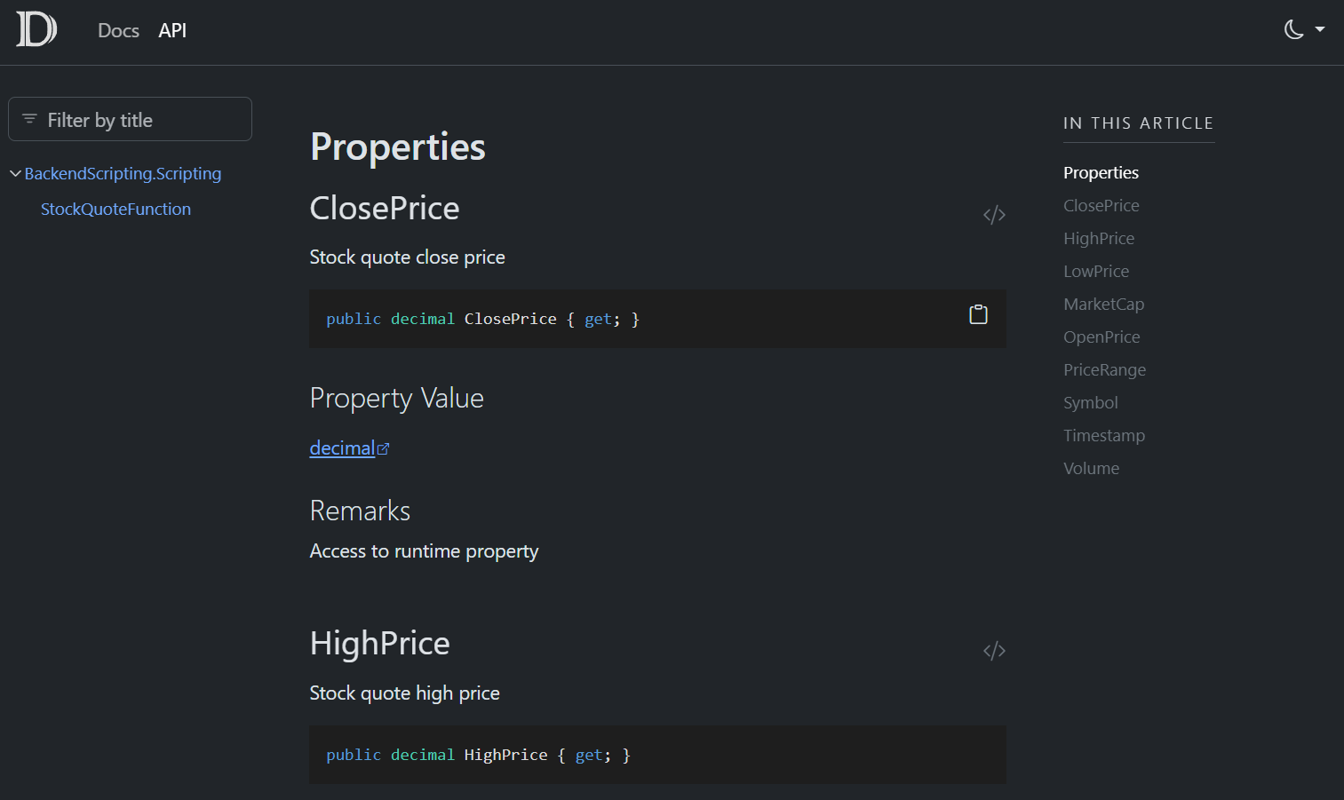Select StockQuoteFunction in the sidebar

[115, 209]
